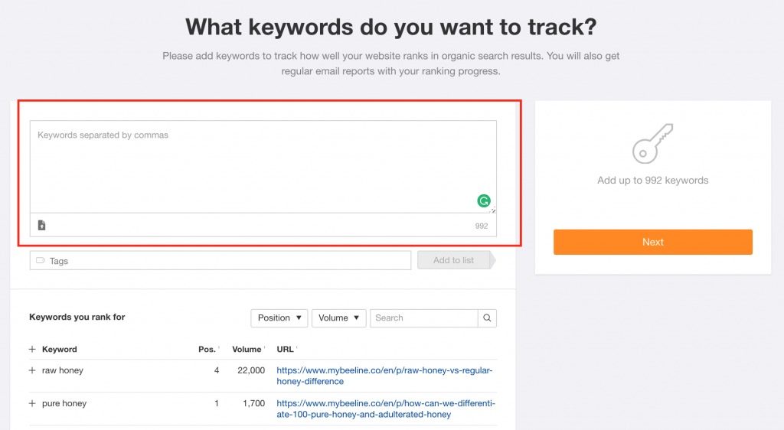The height and width of the screenshot is (430, 784).
Task: Click the search magnifier icon
Action: coord(487,318)
